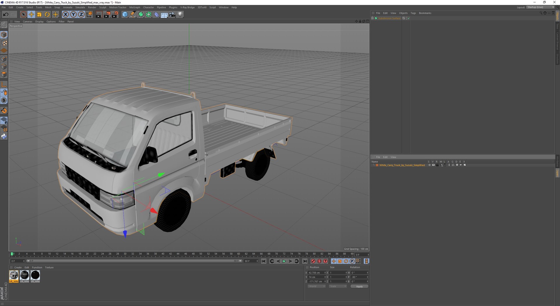The height and width of the screenshot is (306, 560).
Task: Open the Array/MoGraph objects icon
Action: pyautogui.click(x=148, y=14)
